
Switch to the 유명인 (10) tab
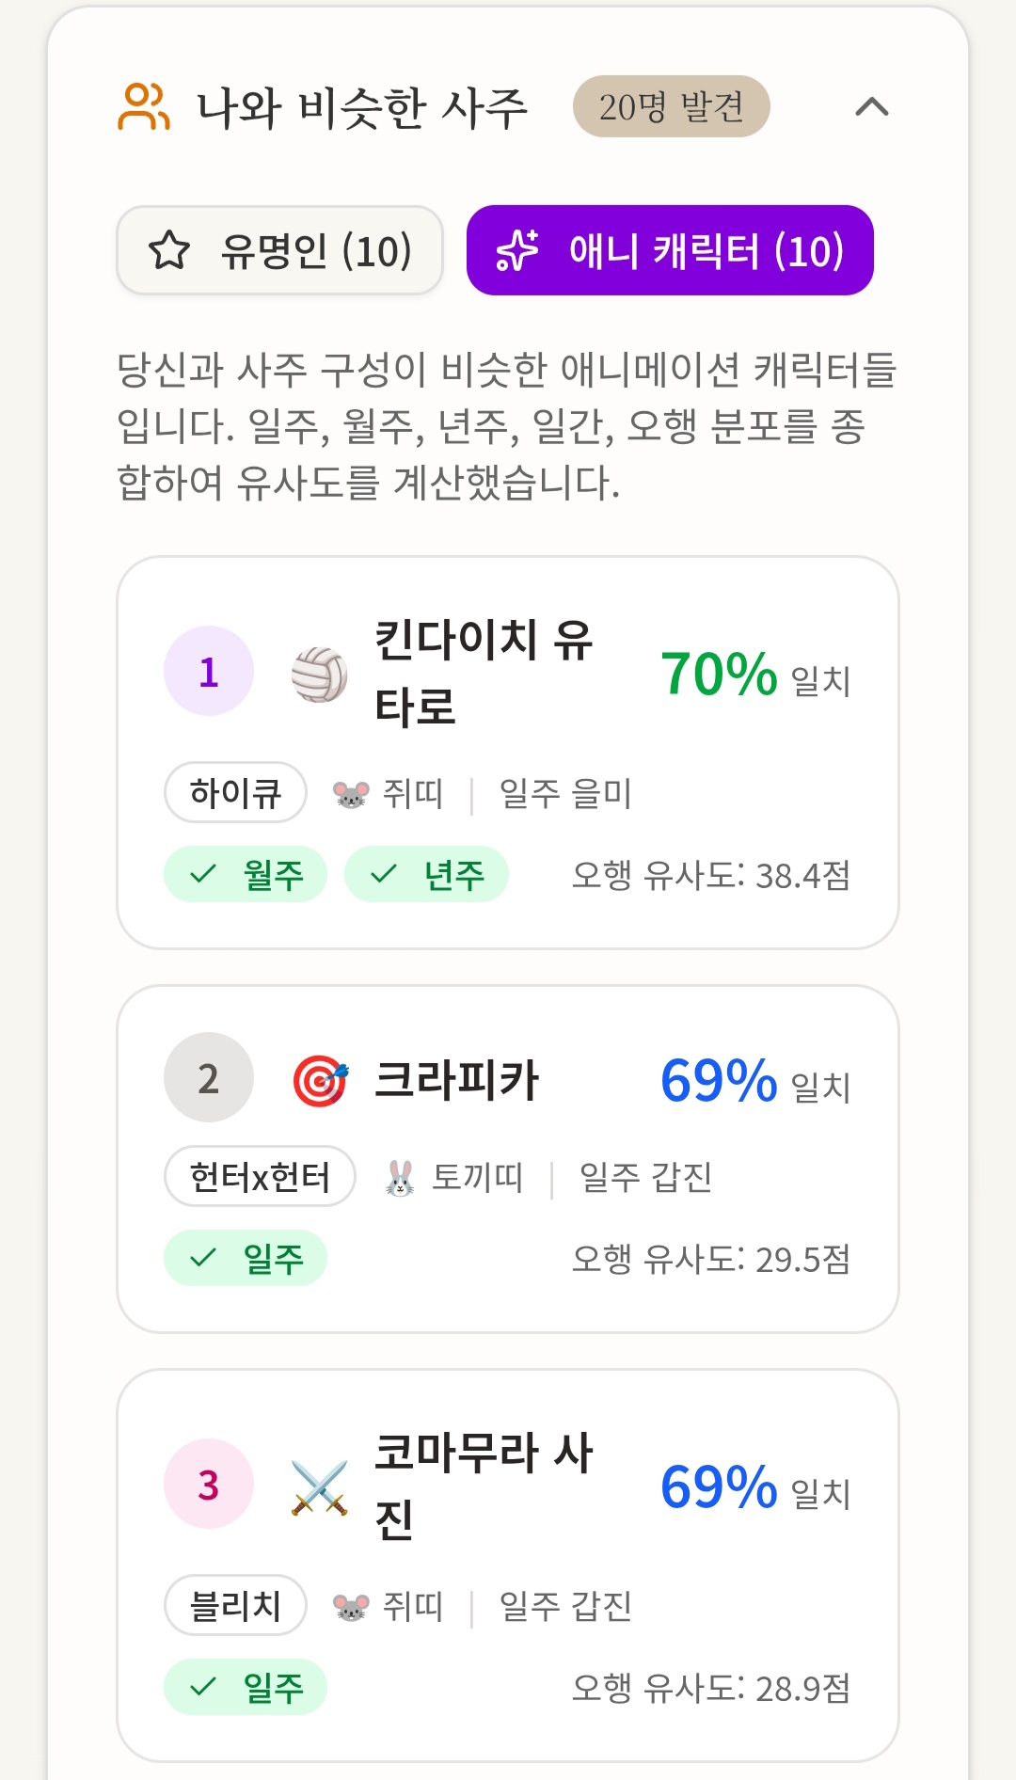pyautogui.click(x=279, y=251)
